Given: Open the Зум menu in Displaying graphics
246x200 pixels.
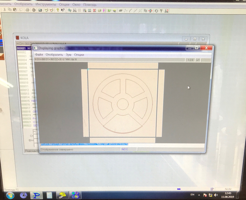Looking at the screenshot, I should (x=69, y=55).
